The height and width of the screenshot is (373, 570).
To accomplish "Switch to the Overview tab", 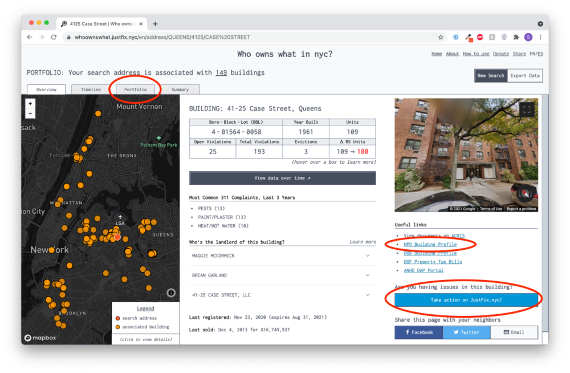I will click(x=46, y=90).
